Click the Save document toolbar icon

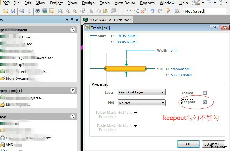pos(13,11)
